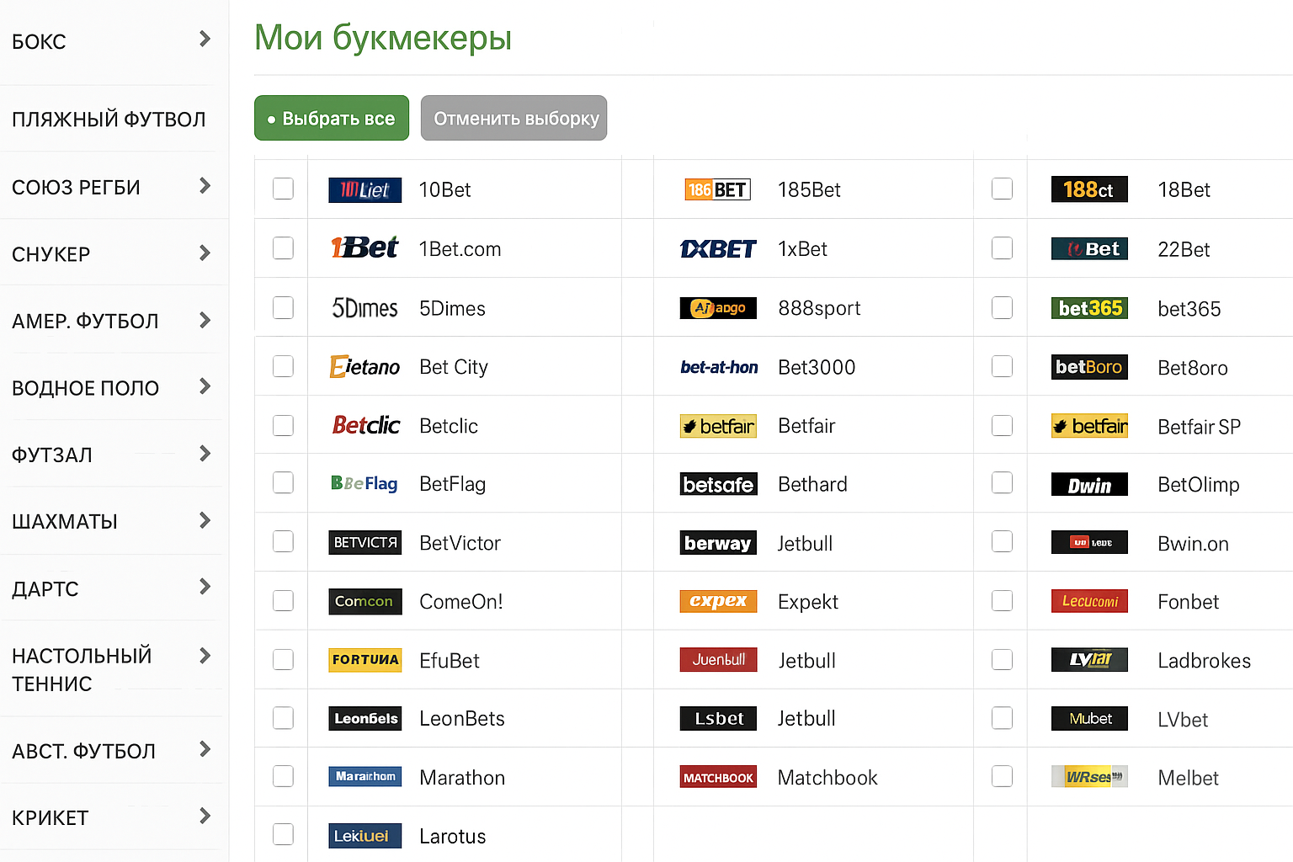Check the ComeOn! bookmaker checkbox
Image resolution: width=1293 pixels, height=862 pixels.
click(283, 601)
